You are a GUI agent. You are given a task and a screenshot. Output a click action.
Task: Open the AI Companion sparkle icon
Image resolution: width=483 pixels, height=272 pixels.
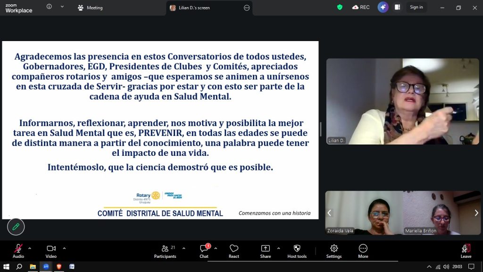[383, 7]
